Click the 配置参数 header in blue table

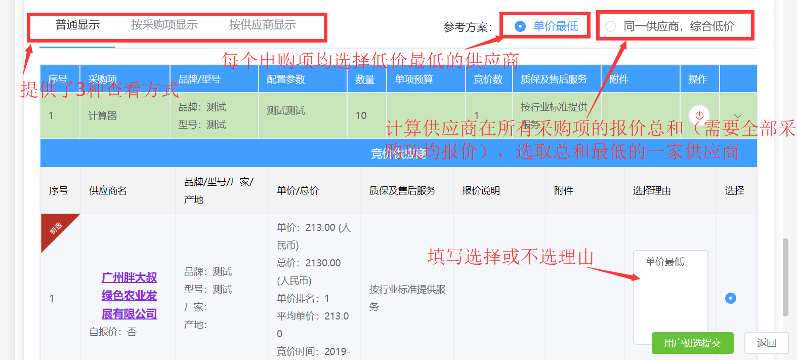(286, 79)
